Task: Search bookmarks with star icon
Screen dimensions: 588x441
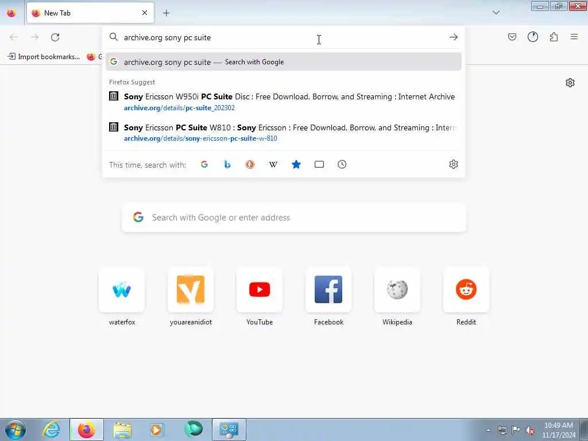Action: tap(296, 164)
